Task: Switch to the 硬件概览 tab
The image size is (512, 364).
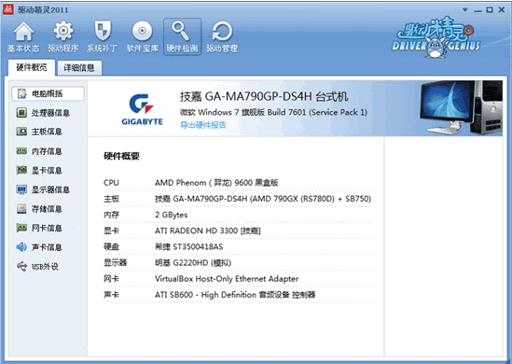Action: (x=32, y=67)
